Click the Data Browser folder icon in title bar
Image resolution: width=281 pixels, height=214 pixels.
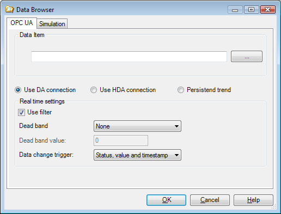[10, 9]
